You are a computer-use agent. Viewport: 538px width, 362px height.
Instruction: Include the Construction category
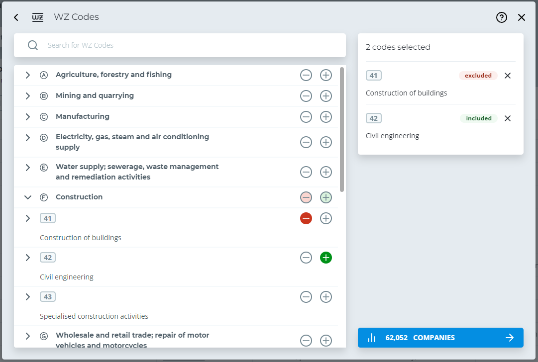(x=326, y=197)
